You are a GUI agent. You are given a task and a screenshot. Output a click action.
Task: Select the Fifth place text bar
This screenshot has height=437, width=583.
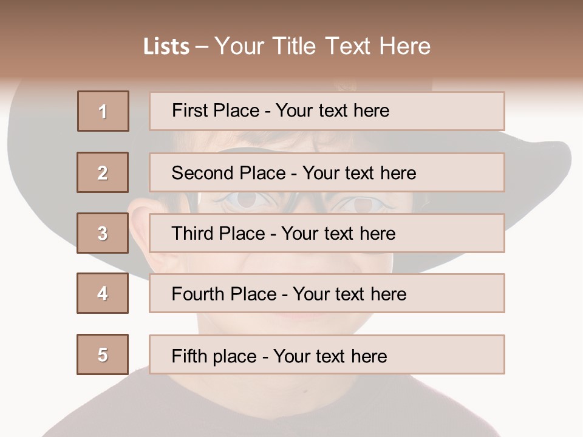click(x=327, y=354)
